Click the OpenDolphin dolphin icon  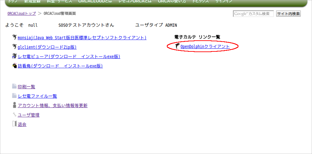click(x=177, y=46)
